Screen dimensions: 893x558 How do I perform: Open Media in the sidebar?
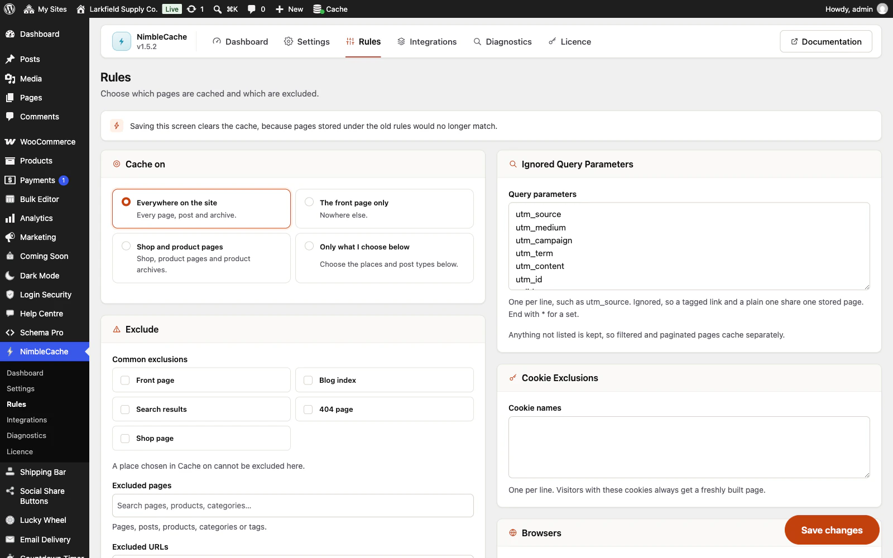pos(45,79)
